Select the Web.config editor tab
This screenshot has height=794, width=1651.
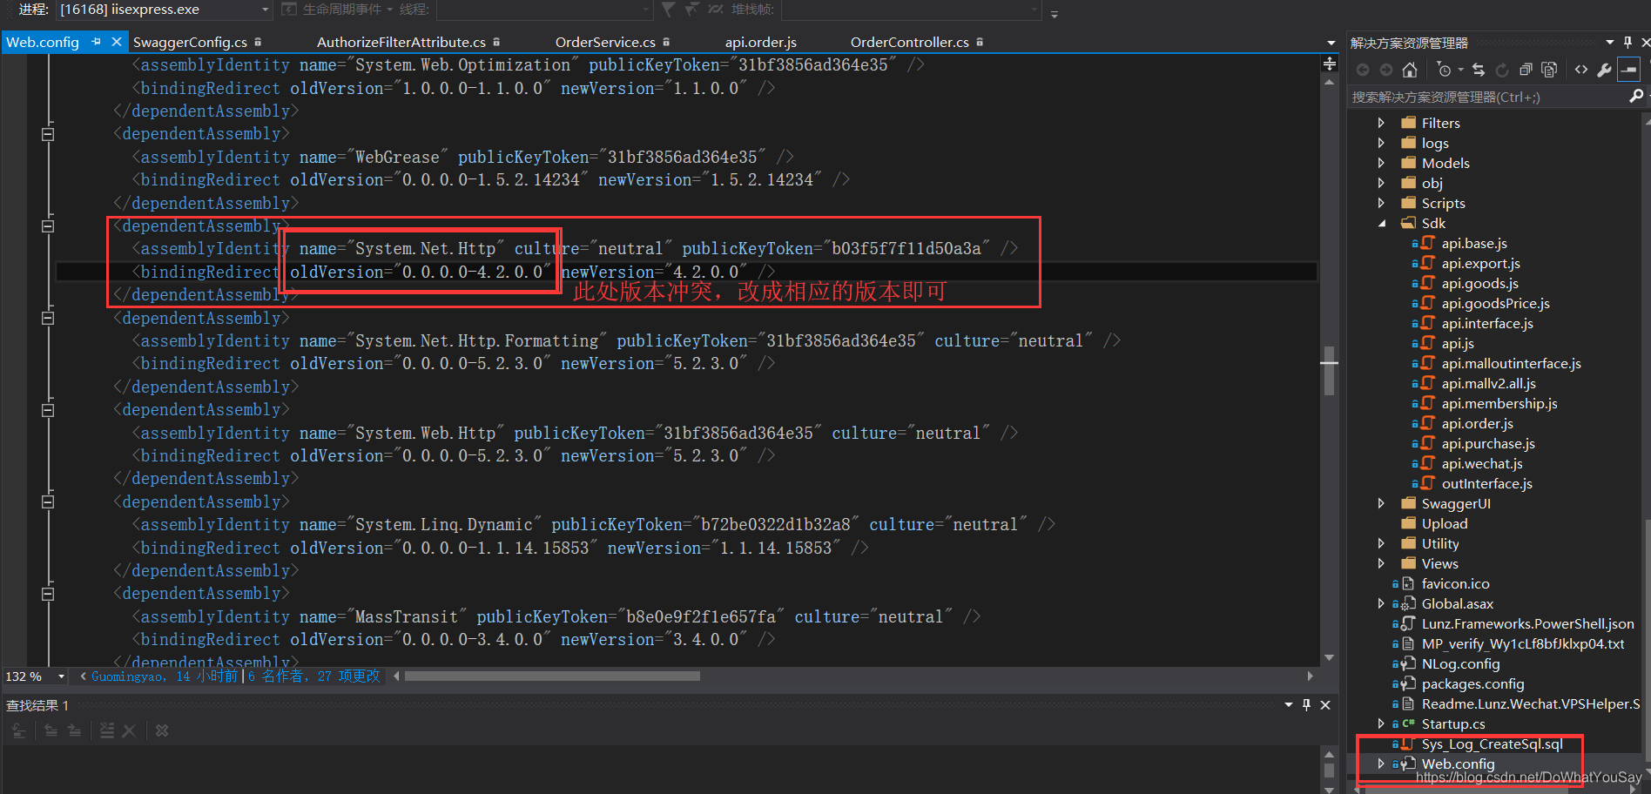click(43, 42)
